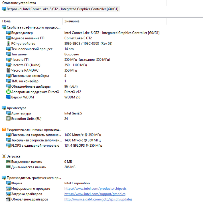Open the aida64.com drvupdates link

[98, 199]
